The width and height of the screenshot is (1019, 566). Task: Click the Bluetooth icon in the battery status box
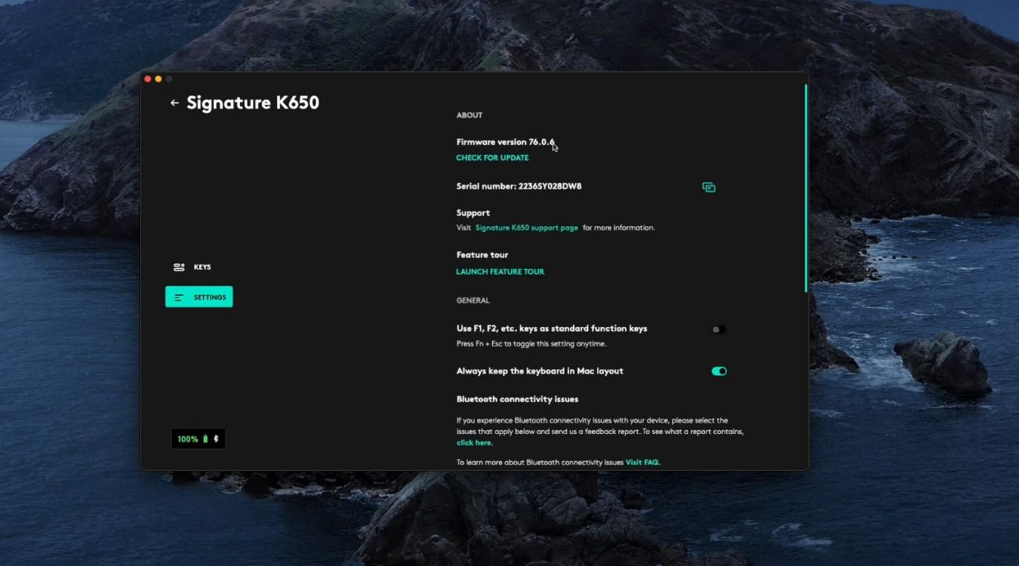216,439
